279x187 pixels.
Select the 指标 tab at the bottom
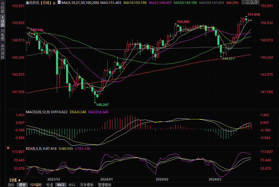(x=11, y=185)
